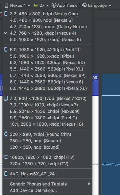Image resolution: width=120 pixels, height=195 pixels.
Task: Choose the 720p TV device
Action: [x=47, y=164]
